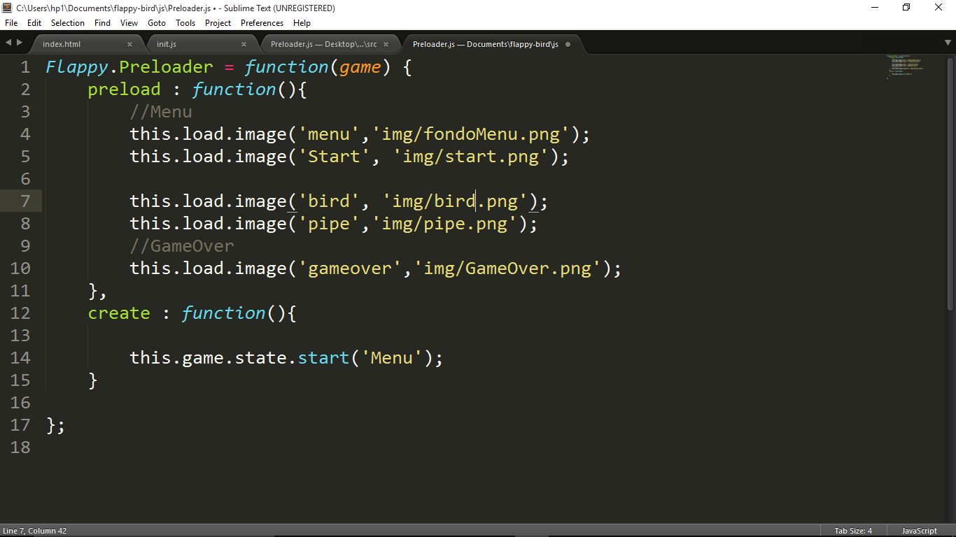
Task: Click Flappy.Preloader on line 1
Action: coord(129,67)
